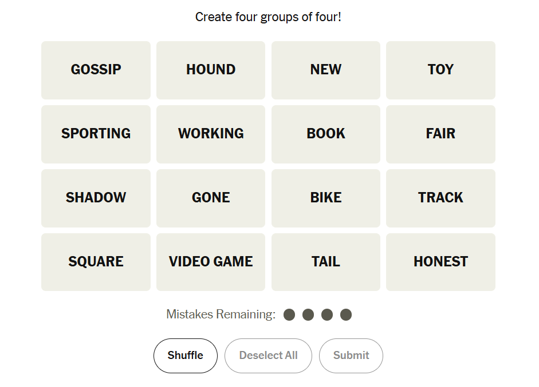Image resolution: width=539 pixels, height=387 pixels.
Task: Choose the TOY tile
Action: pyautogui.click(x=440, y=70)
